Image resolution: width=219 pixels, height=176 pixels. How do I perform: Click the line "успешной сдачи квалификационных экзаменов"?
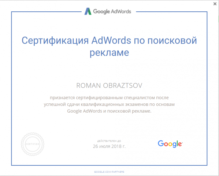(x=109, y=104)
